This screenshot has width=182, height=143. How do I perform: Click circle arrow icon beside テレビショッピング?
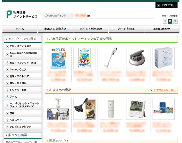point(7,127)
